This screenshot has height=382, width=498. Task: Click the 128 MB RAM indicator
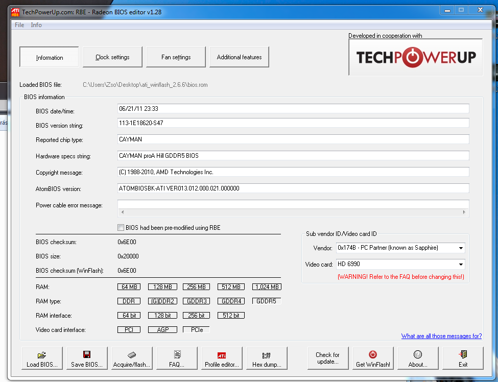tap(162, 286)
